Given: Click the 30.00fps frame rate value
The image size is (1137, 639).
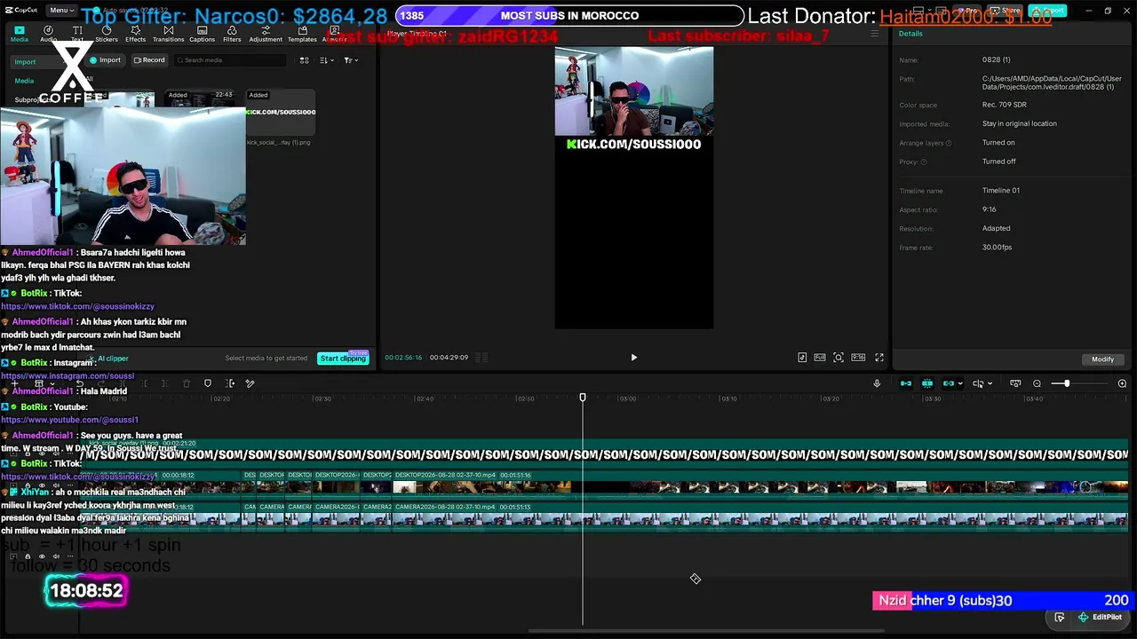Looking at the screenshot, I should coord(997,248).
